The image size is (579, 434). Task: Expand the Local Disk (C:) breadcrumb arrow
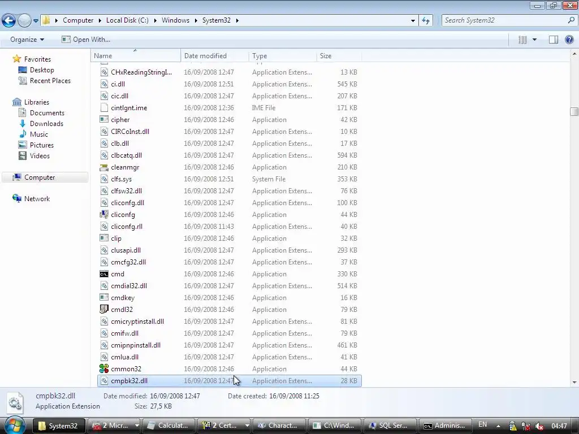[155, 20]
